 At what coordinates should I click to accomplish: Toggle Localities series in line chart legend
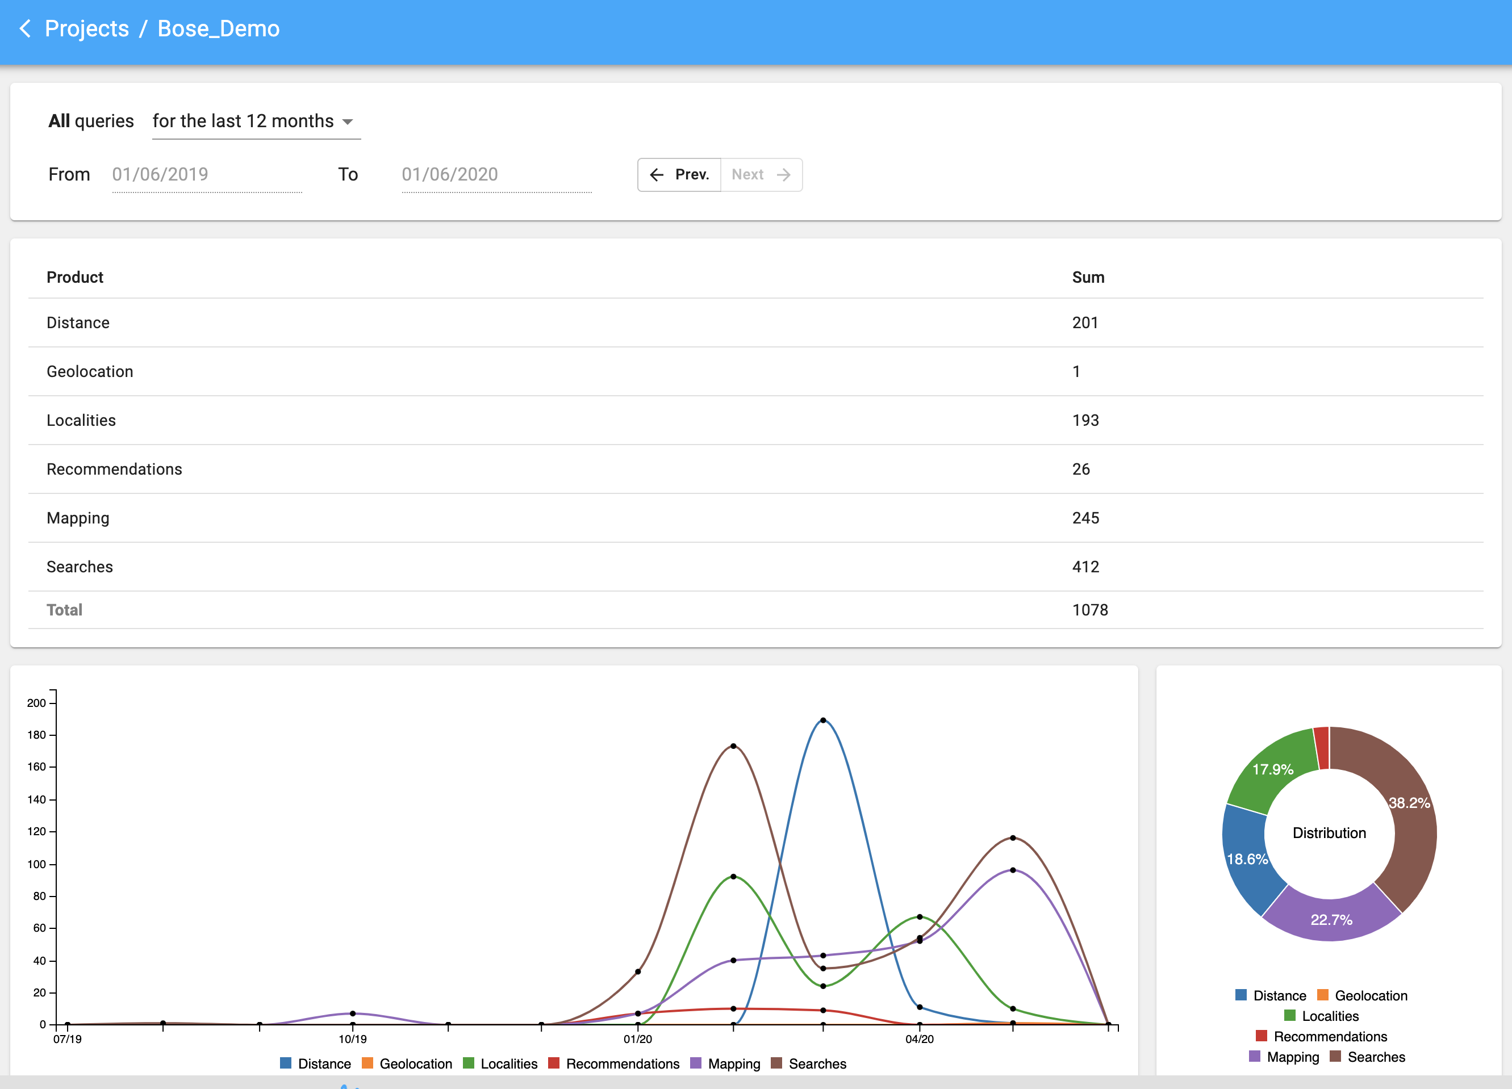pyautogui.click(x=500, y=1063)
